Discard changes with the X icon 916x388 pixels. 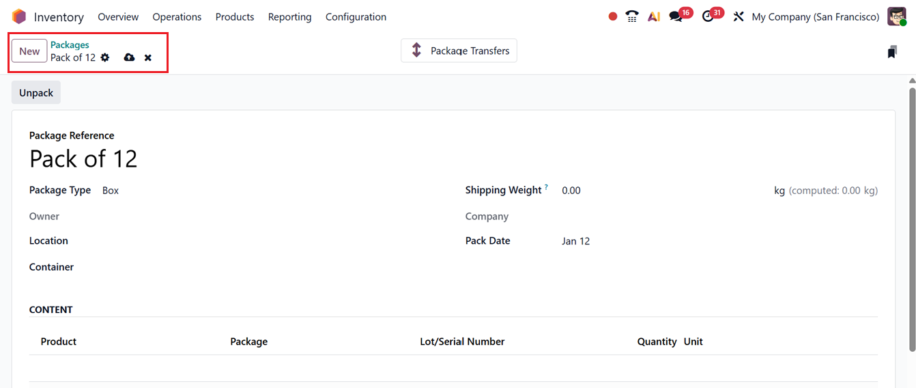click(148, 58)
